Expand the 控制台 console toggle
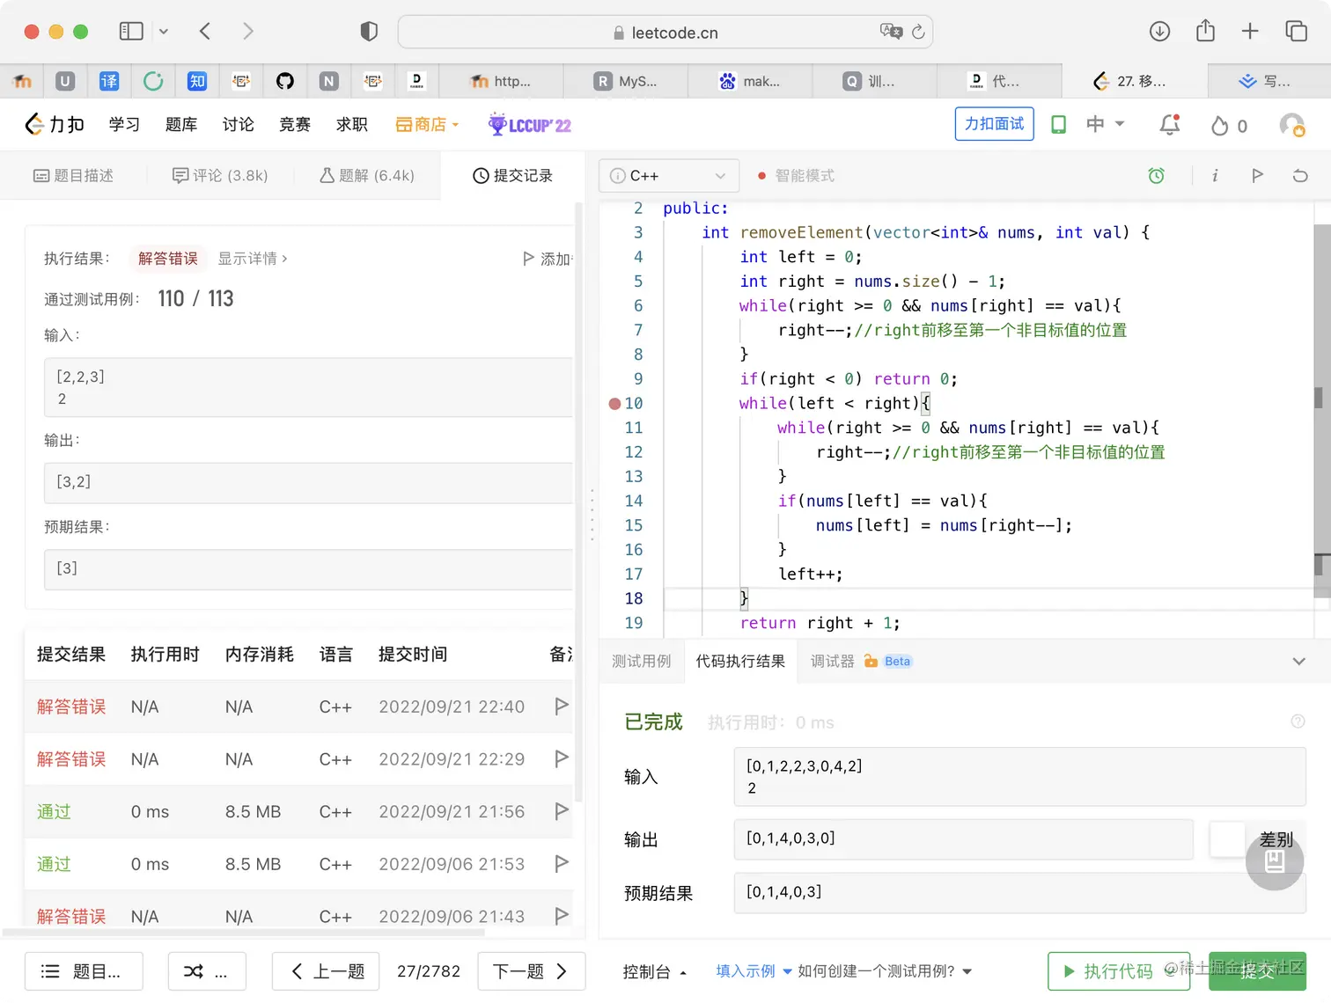 [x=654, y=971]
